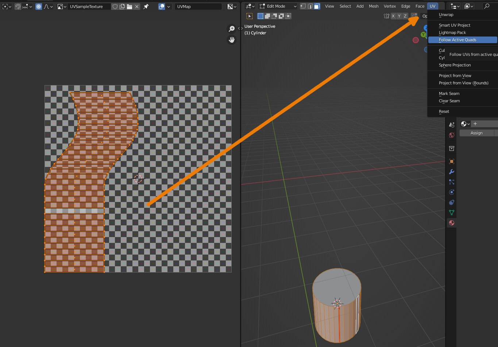Open the Mesh menu
Image resolution: width=498 pixels, height=347 pixels.
click(374, 6)
